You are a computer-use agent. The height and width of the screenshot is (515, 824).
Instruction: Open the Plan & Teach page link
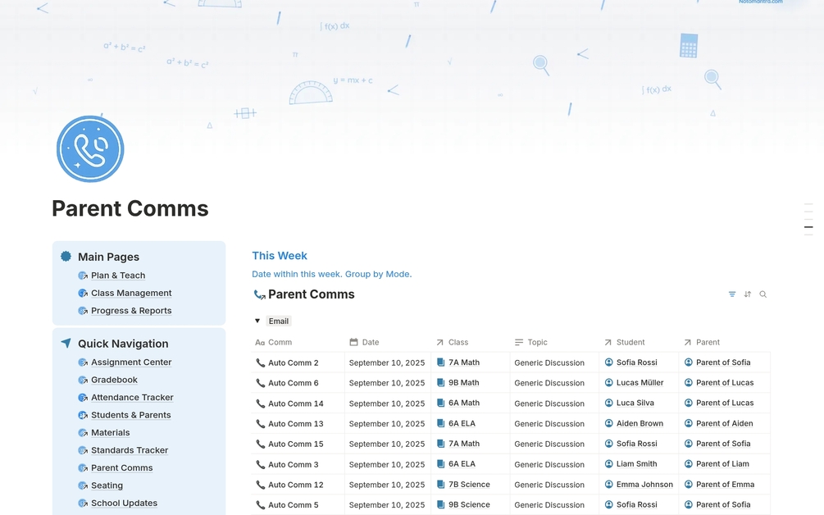(x=118, y=276)
